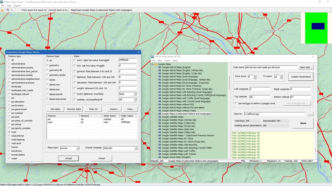Image resolution: width=332 pixels, height=186 pixels.
Task: Open the Tools menu in Offline Map Maker
Action: [x=167, y=60]
